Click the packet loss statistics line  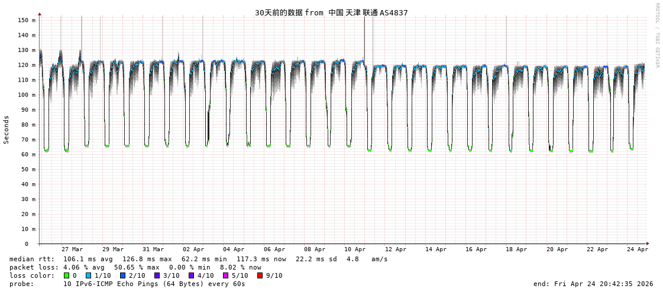[x=135, y=267]
